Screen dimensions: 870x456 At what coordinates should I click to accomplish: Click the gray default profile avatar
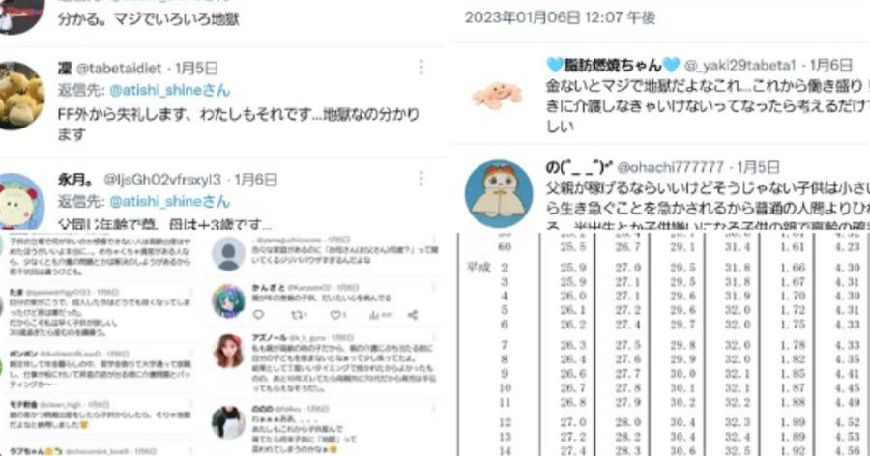coord(228,254)
